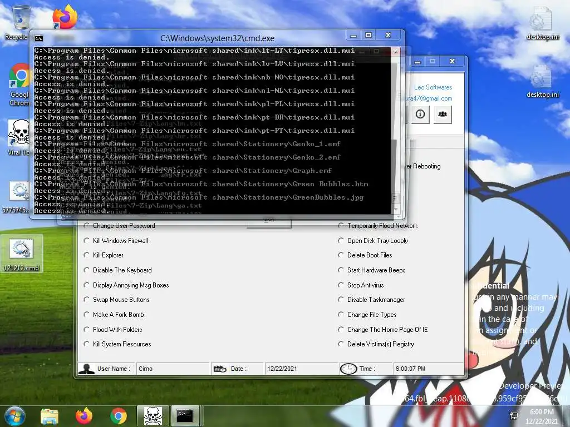This screenshot has width=570, height=427.
Task: Select Temporarily Flood Network option
Action: click(x=378, y=226)
